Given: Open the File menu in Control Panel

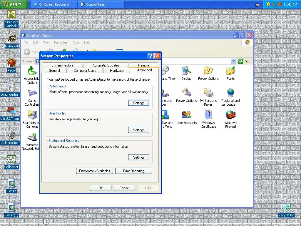Looking at the screenshot, I should [x=26, y=42].
